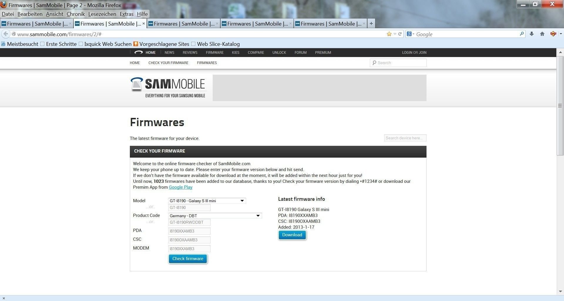
Task: Open FORUM in top navigation
Action: pos(301,53)
